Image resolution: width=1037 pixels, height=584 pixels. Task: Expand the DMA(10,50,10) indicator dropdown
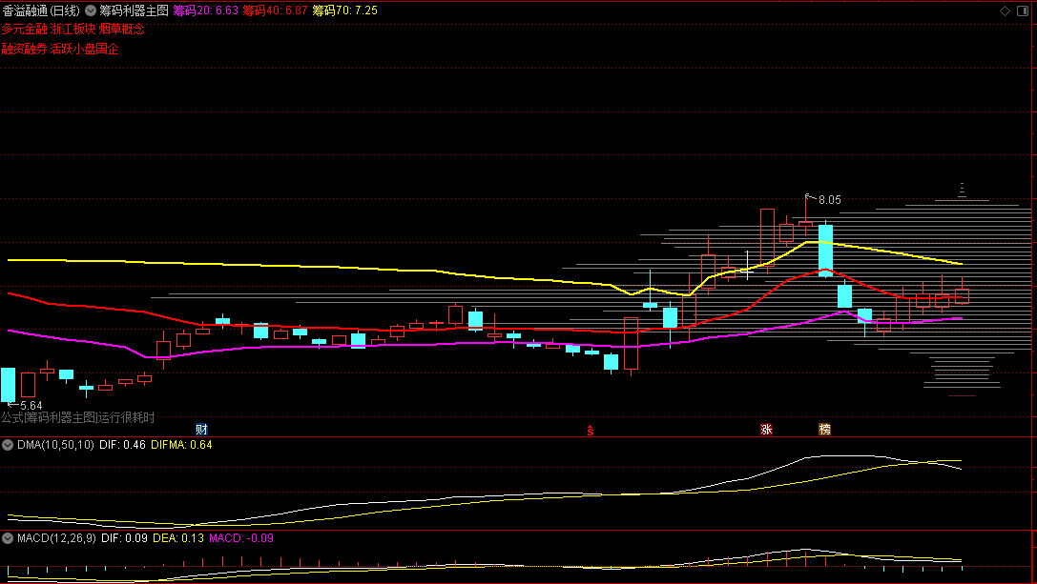coord(8,445)
